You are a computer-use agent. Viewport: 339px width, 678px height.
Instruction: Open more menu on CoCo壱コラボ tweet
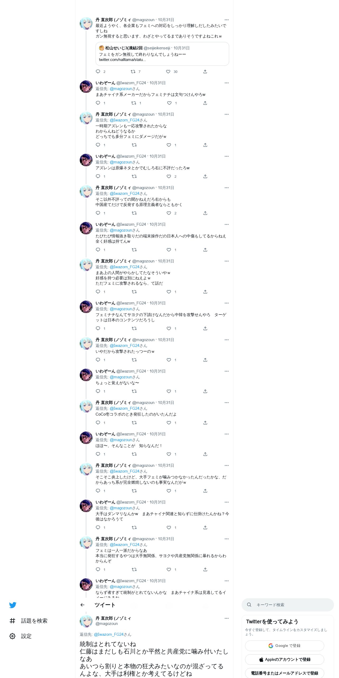coord(227,403)
